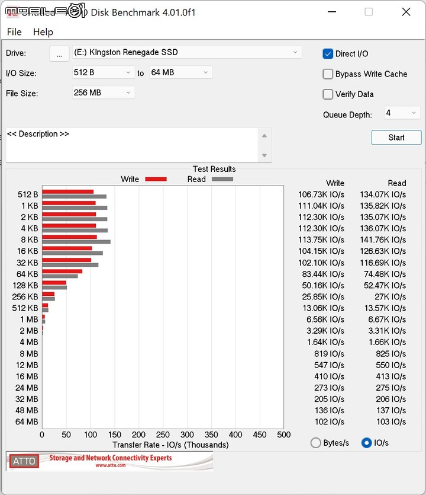The height and width of the screenshot is (495, 426).
Task: Click the 8 KB read value 141.76K IO/s
Action: tap(383, 240)
